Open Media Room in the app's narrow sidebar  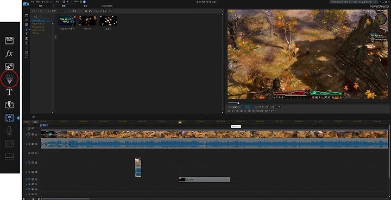pos(27,15)
